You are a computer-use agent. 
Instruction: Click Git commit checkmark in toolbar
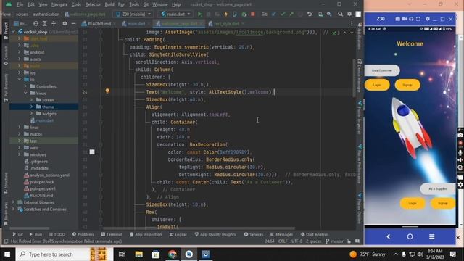coord(283,14)
